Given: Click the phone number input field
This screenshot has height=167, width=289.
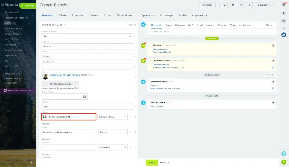Looking at the screenshot, I should (69, 117).
